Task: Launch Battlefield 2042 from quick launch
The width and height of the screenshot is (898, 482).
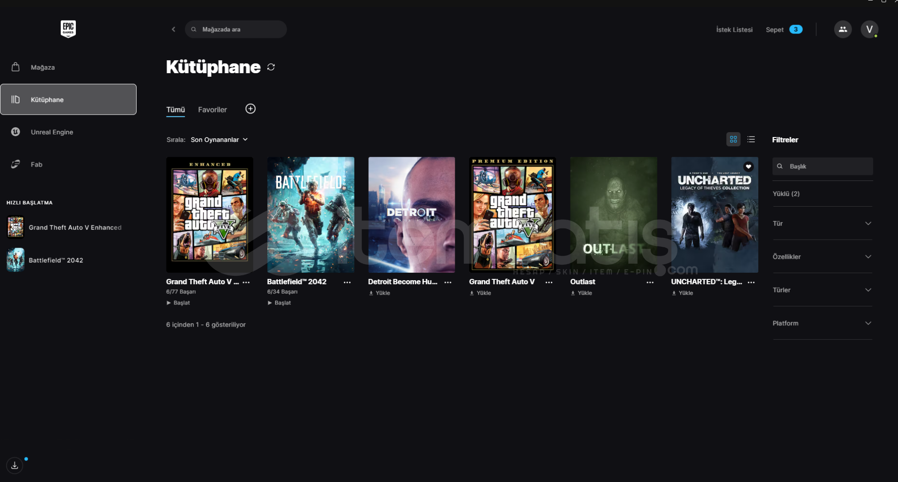Action: click(x=46, y=260)
